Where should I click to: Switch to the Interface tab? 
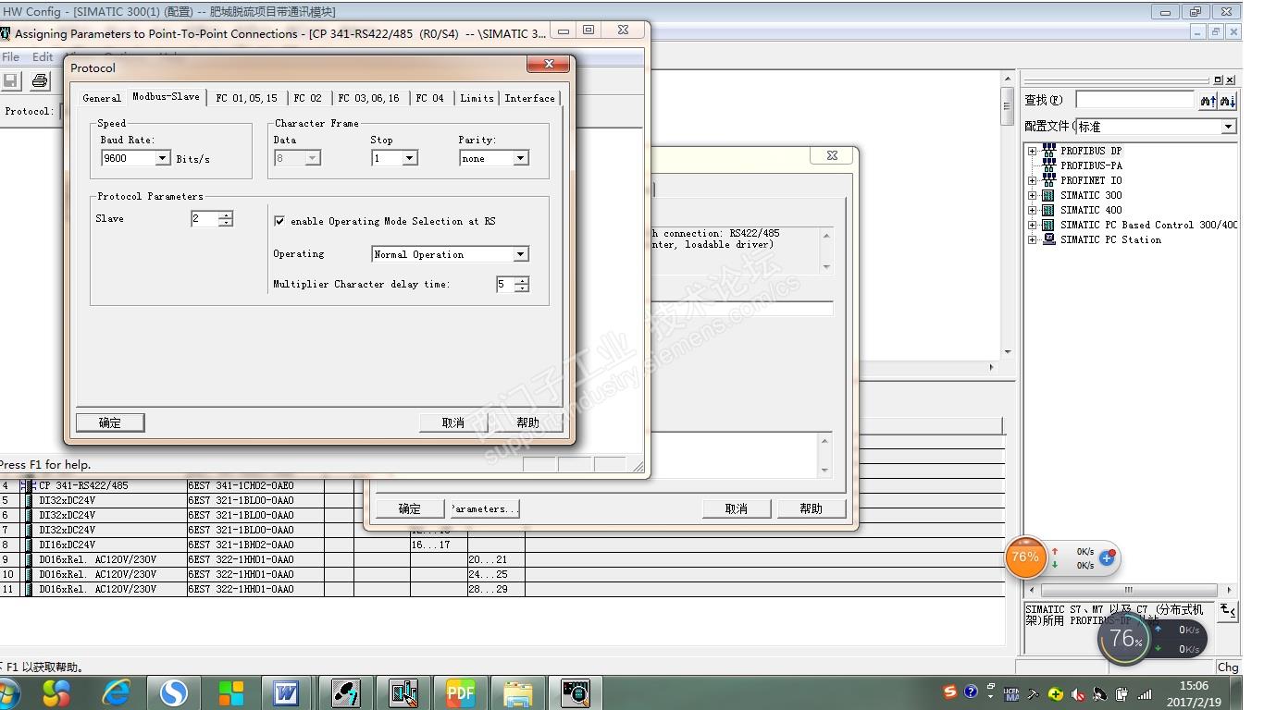(x=530, y=98)
